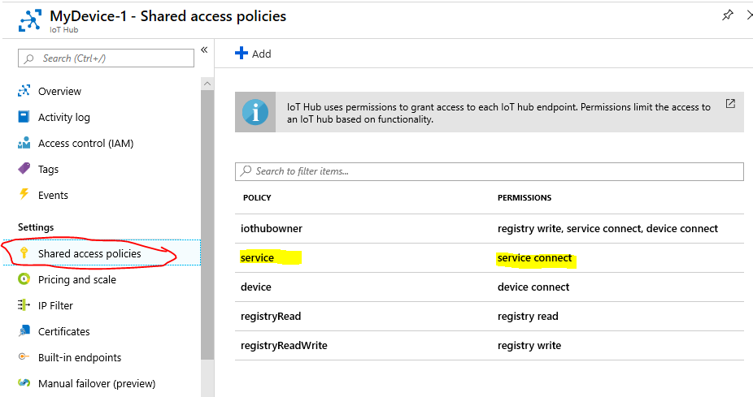Open the Certificates menu item
The height and width of the screenshot is (397, 753).
64,331
